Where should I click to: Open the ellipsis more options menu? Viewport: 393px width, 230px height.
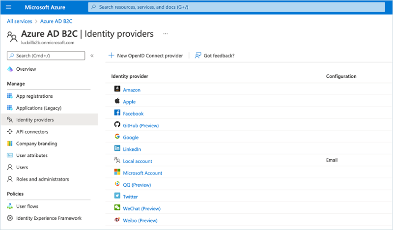point(166,33)
